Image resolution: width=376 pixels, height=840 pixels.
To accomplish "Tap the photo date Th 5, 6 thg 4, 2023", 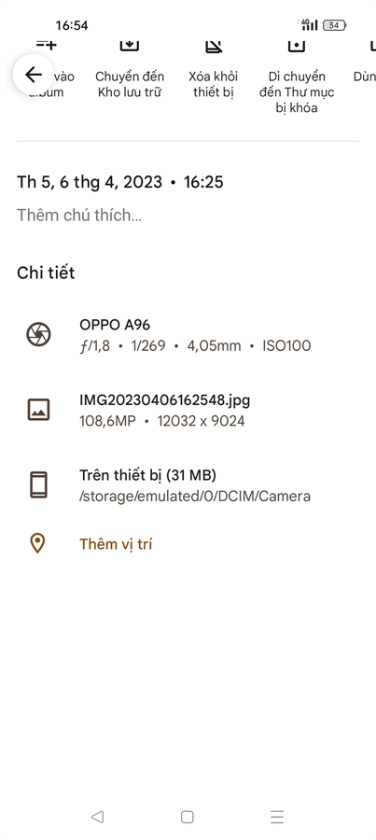I will (90, 182).
